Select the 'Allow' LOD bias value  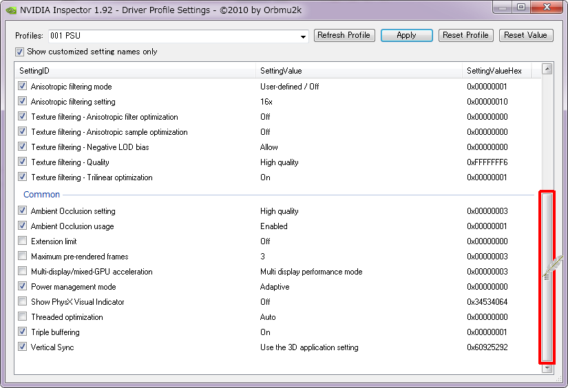point(269,147)
